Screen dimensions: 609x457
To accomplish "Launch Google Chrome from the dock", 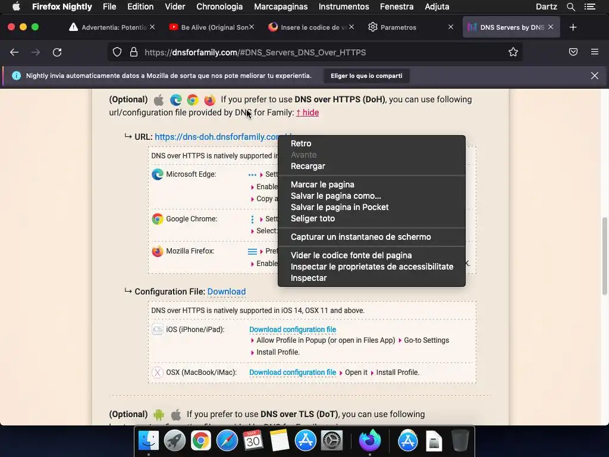I will [200, 441].
